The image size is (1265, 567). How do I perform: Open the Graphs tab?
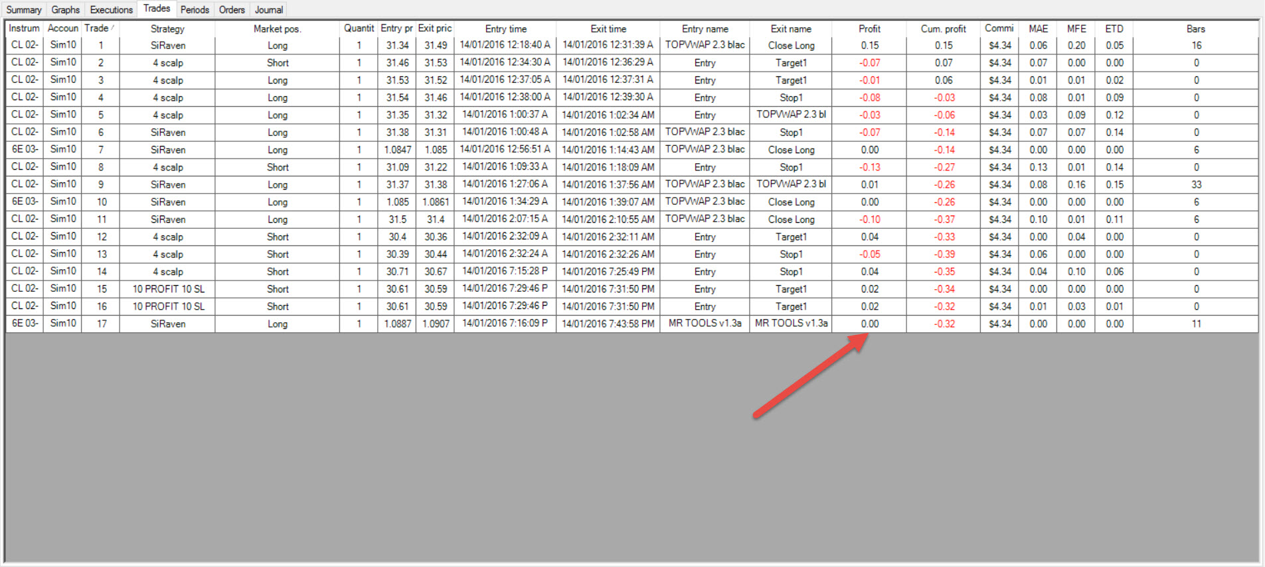pyautogui.click(x=65, y=10)
